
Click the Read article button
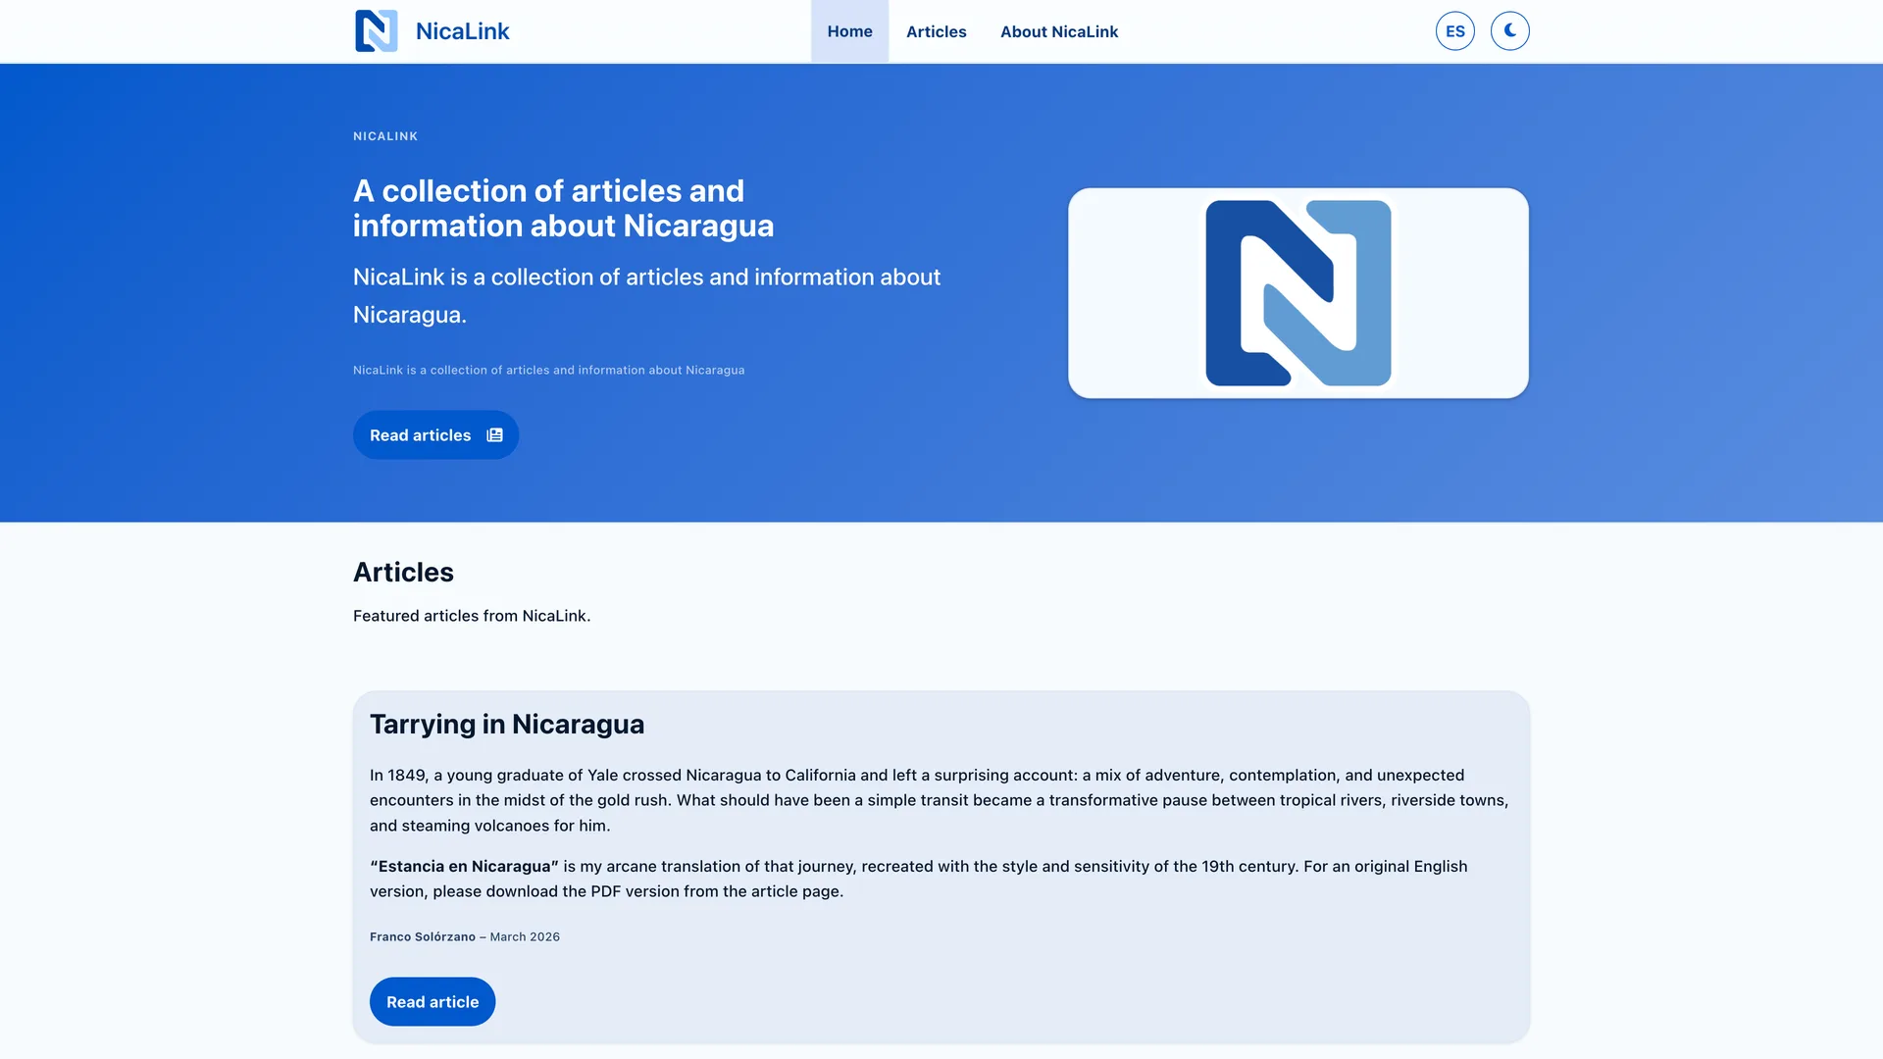pos(433,1002)
